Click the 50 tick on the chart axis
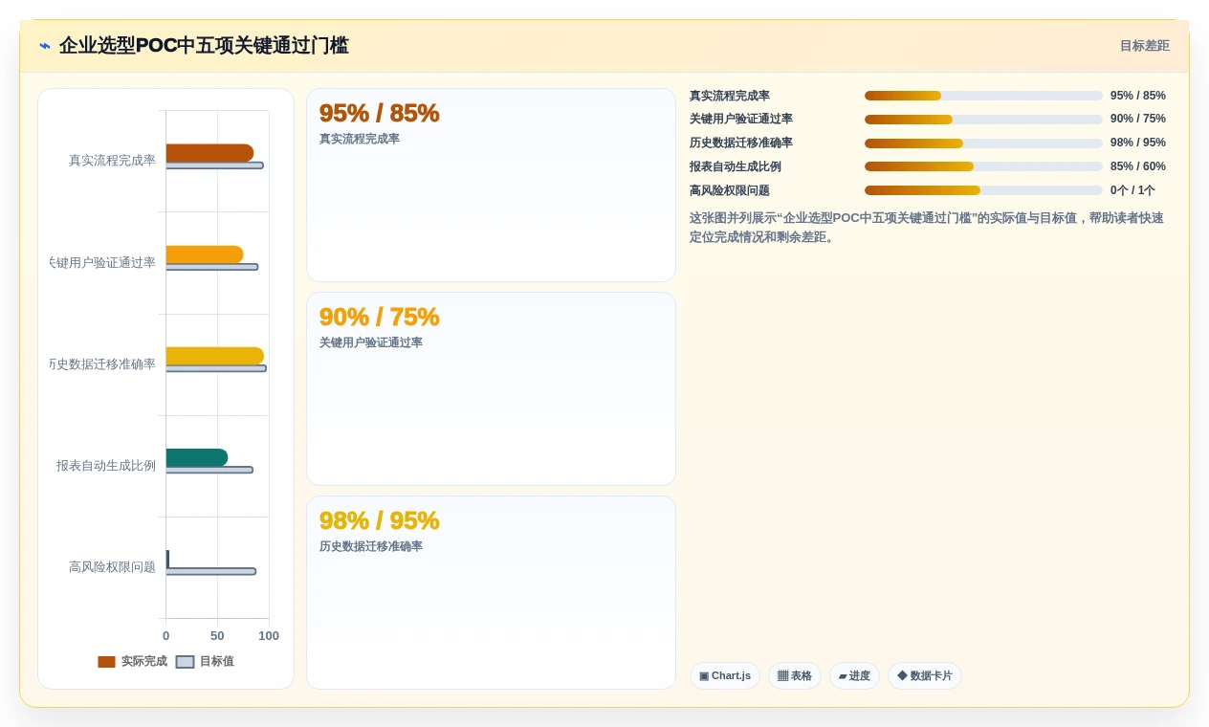This screenshot has width=1209, height=727. coord(217,636)
